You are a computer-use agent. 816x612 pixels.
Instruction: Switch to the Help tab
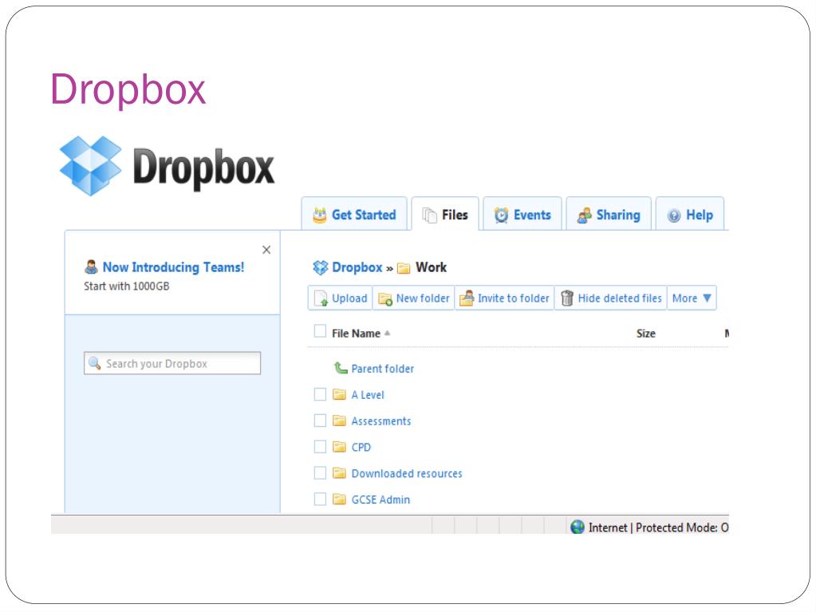pos(690,214)
